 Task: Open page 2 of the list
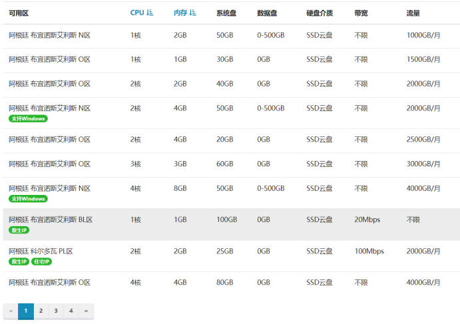(41, 311)
